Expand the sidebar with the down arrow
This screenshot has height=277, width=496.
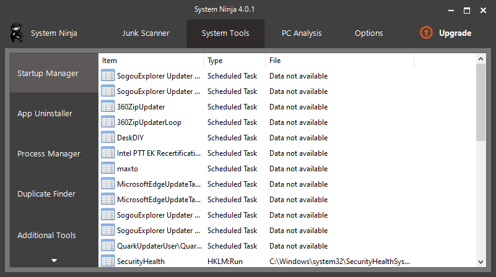54,260
